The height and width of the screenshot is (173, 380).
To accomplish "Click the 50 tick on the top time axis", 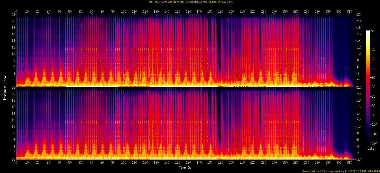I will 70,12.
